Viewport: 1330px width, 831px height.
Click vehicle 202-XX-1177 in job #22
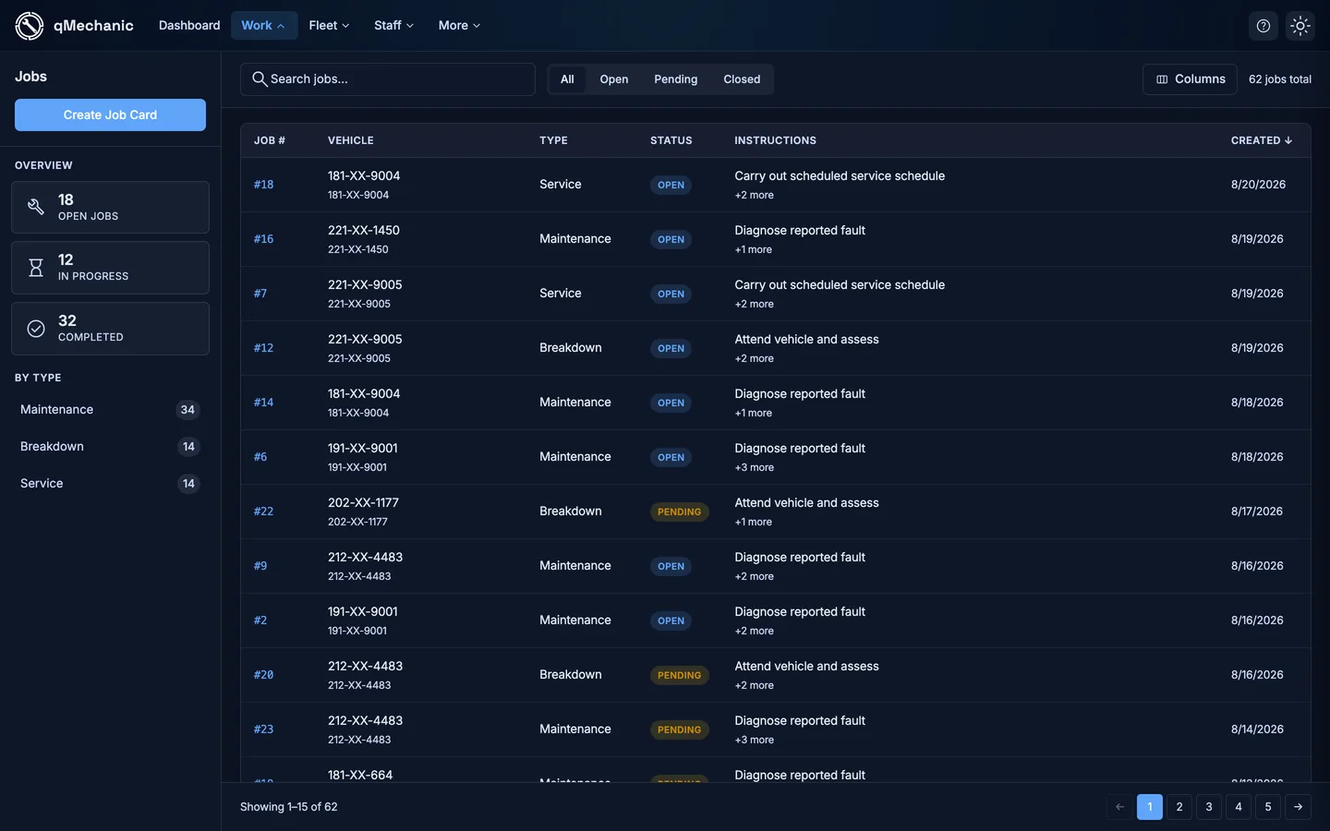pyautogui.click(x=363, y=503)
